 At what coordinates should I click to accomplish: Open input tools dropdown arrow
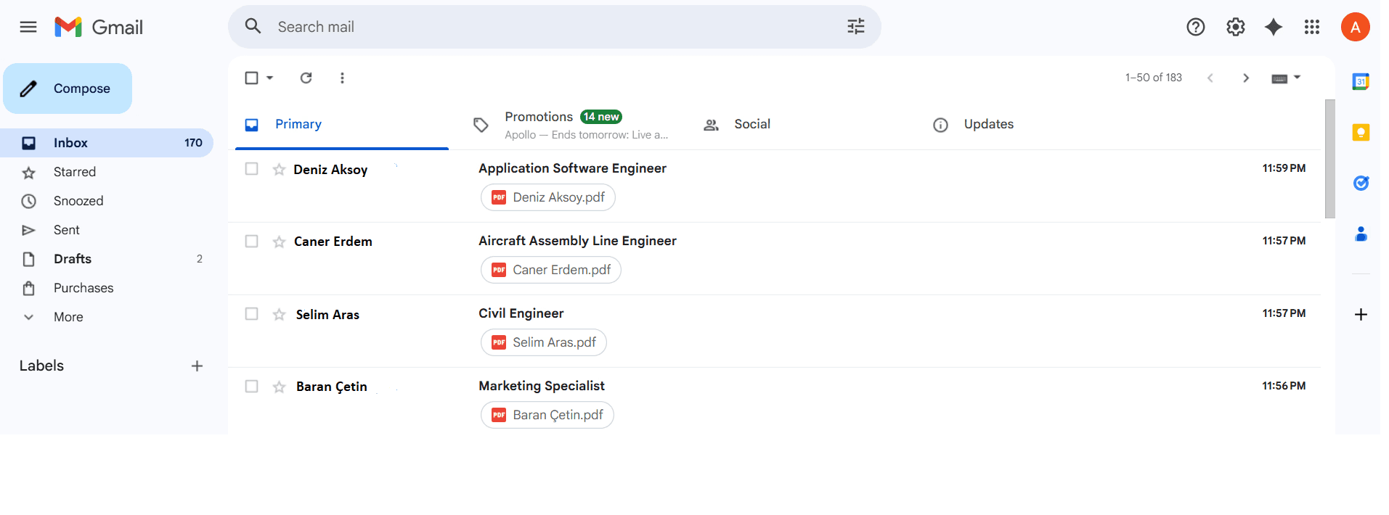tap(1298, 78)
